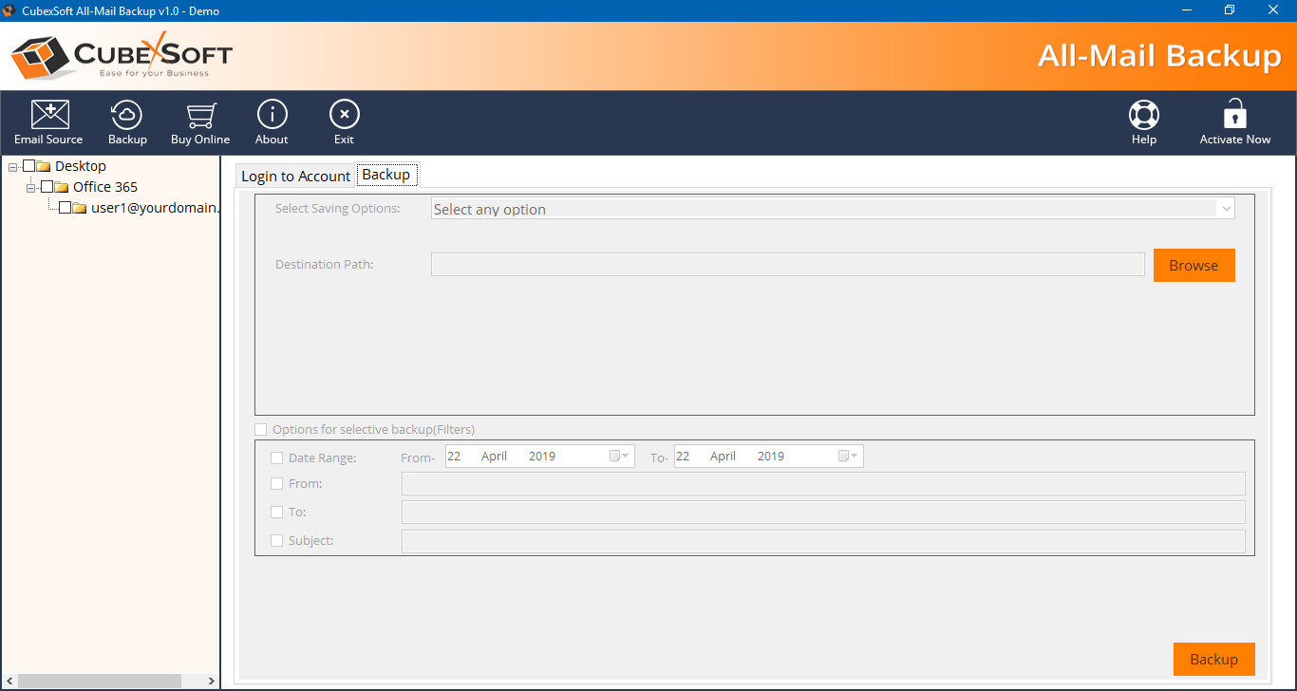Open the To date calendar dropdown
This screenshot has height=691, width=1297.
(x=848, y=457)
